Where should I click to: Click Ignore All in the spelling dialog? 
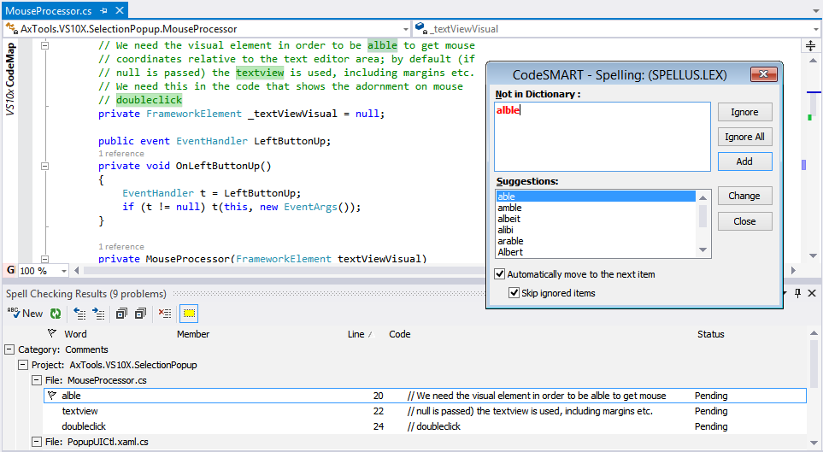tap(744, 137)
